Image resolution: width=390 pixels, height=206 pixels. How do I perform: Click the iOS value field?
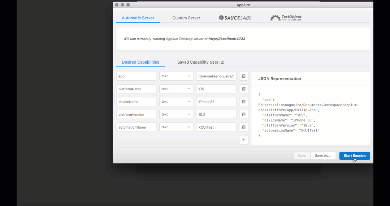[x=216, y=89]
